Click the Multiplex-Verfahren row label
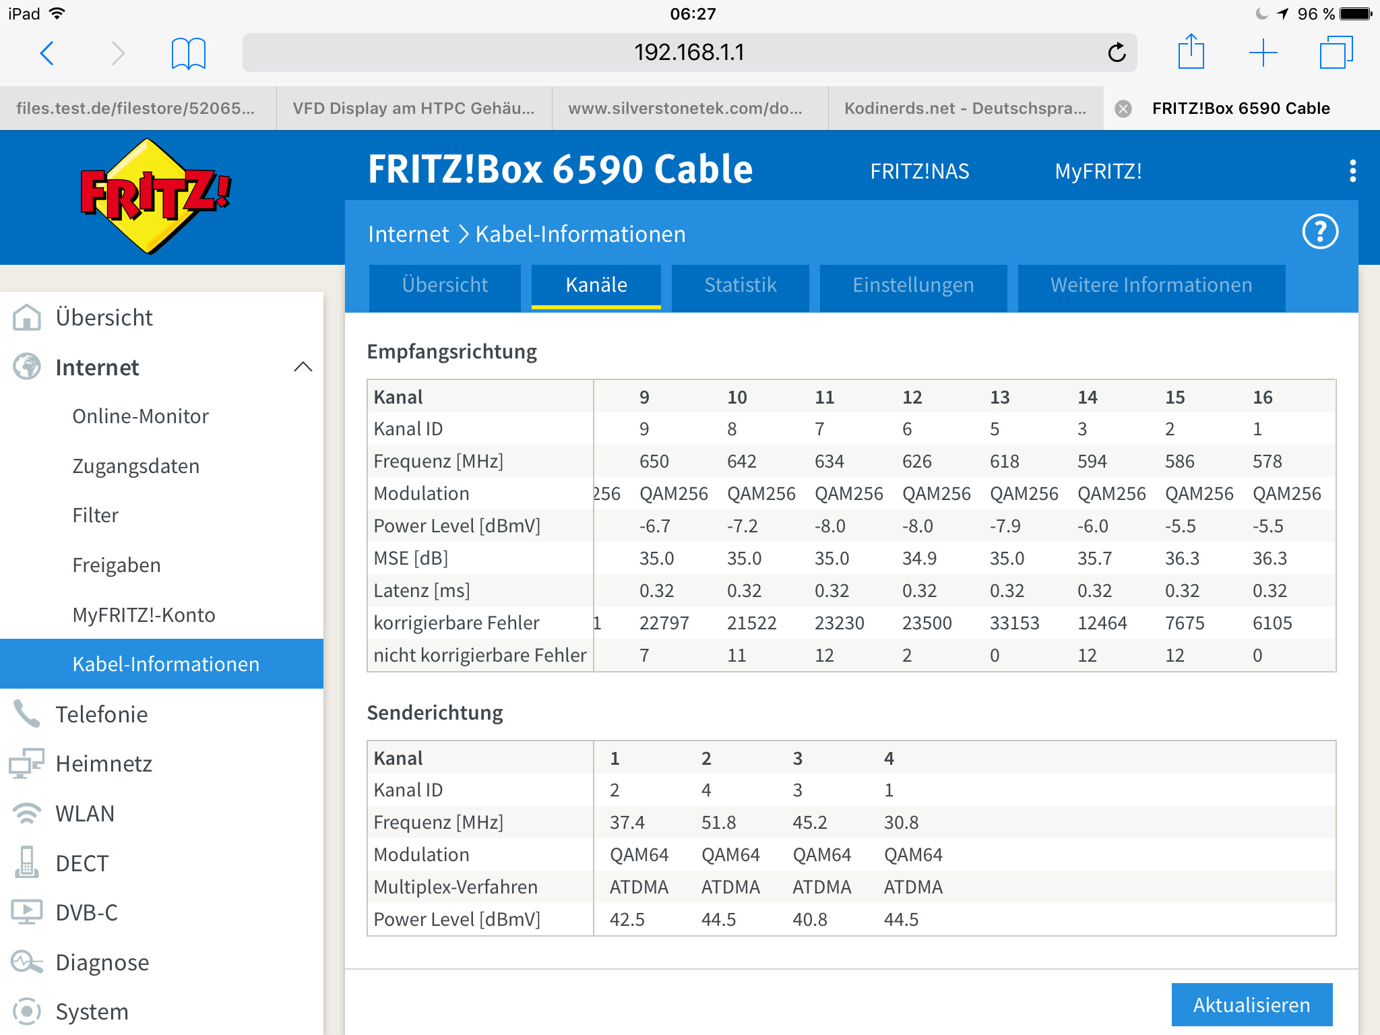The width and height of the screenshot is (1380, 1035). pos(456,887)
